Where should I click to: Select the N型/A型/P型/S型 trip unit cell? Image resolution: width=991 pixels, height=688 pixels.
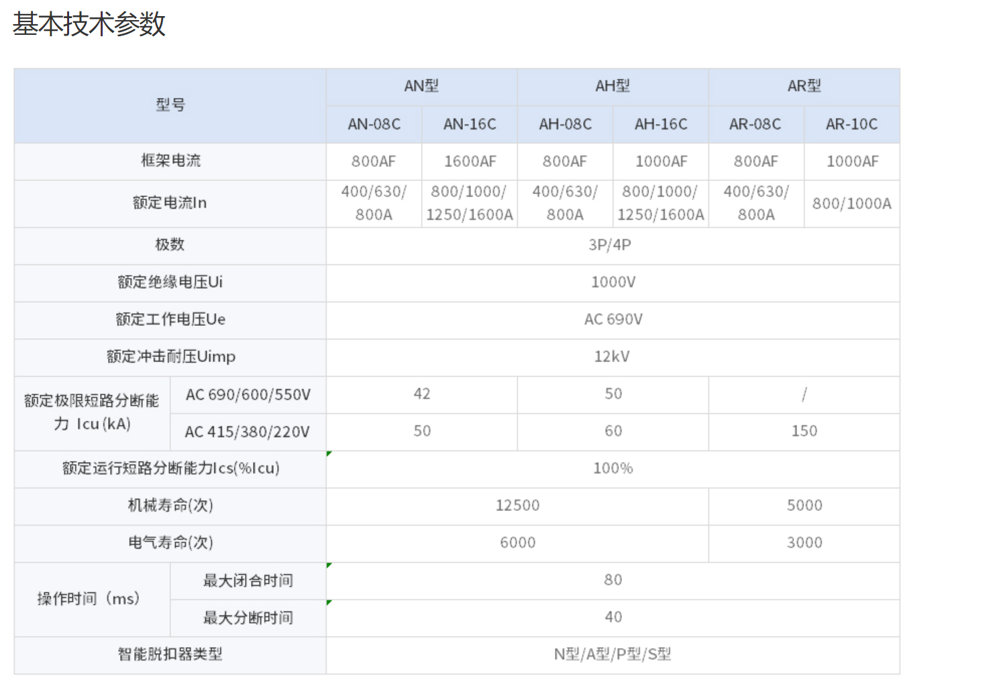point(612,654)
